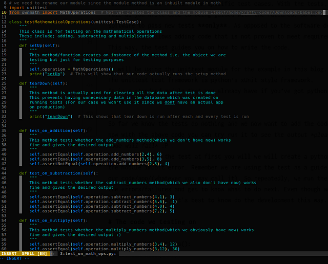Screen dimensions: 328x264
Task: Click the test_on_addition method name
Action: pos(50,130)
